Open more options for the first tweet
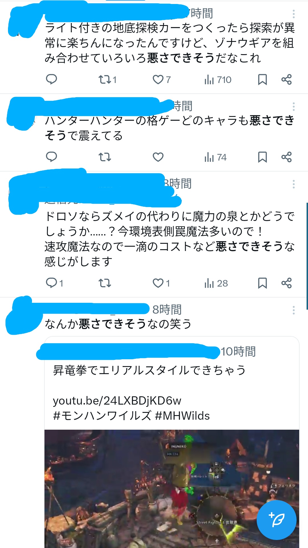Image resolution: width=308 pixels, height=548 pixels. click(293, 14)
